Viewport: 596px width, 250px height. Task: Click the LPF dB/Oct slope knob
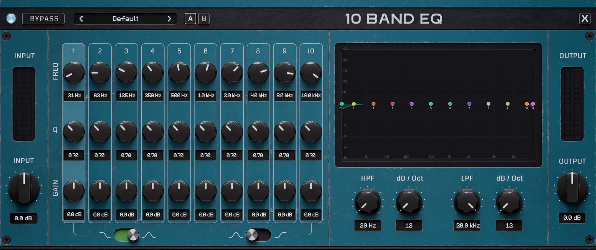(x=509, y=202)
